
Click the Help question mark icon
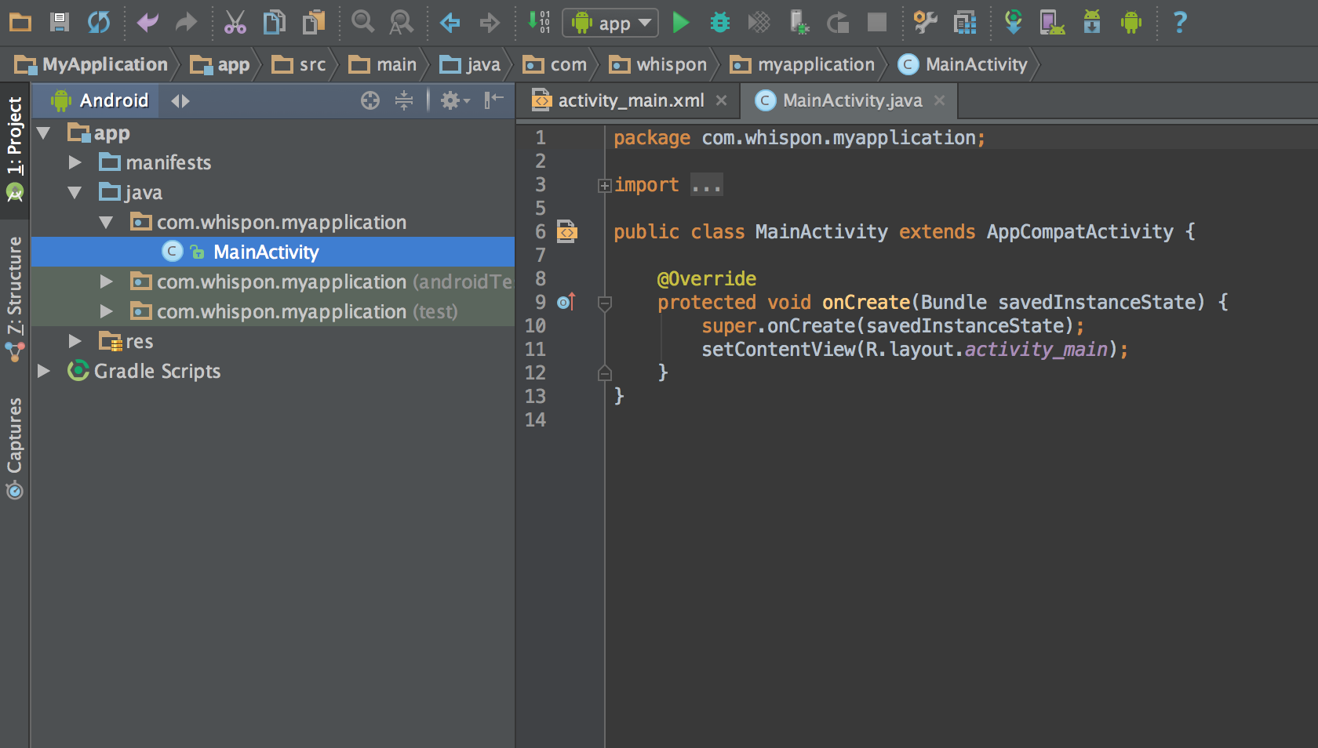[1179, 22]
